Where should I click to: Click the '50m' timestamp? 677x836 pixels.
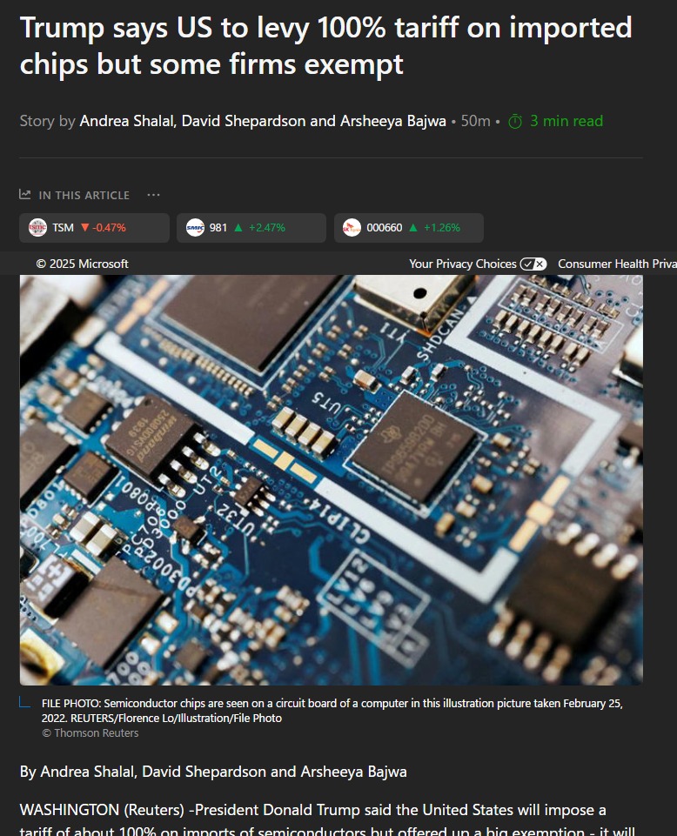[x=475, y=121]
